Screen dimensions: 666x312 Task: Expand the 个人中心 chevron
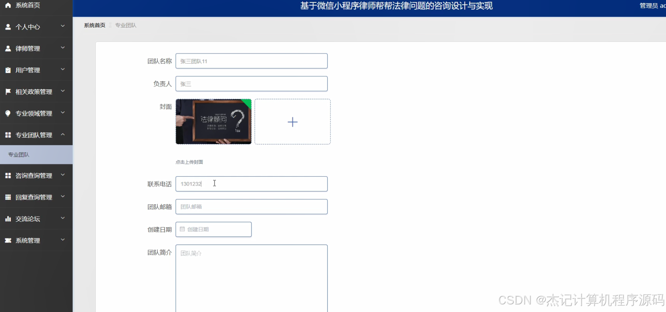point(63,26)
